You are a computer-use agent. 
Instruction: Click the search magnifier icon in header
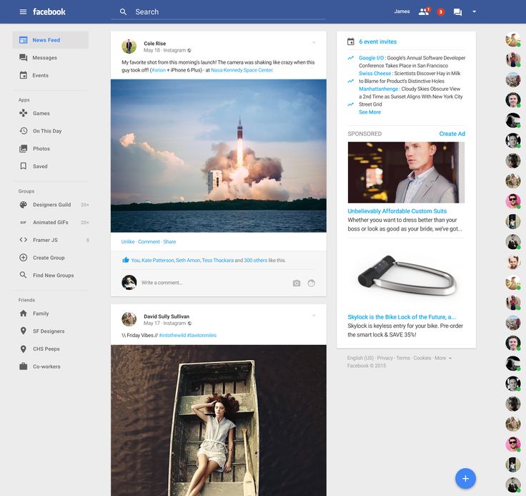[x=123, y=11]
